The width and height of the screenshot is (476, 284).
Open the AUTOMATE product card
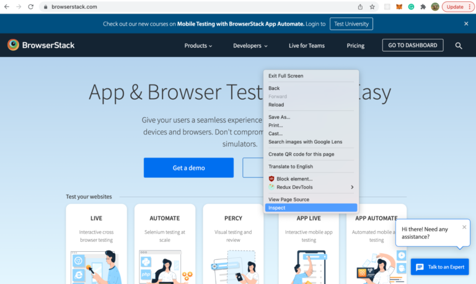(165, 244)
